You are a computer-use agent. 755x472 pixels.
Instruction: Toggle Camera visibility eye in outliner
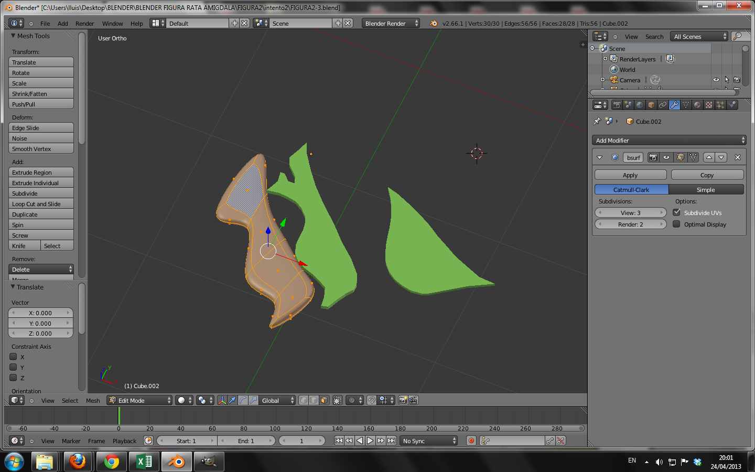point(716,80)
